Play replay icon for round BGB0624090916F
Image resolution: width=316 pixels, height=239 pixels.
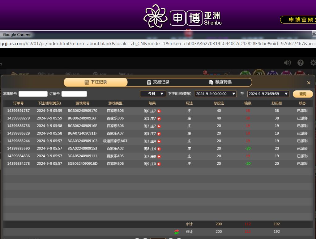(159, 119)
